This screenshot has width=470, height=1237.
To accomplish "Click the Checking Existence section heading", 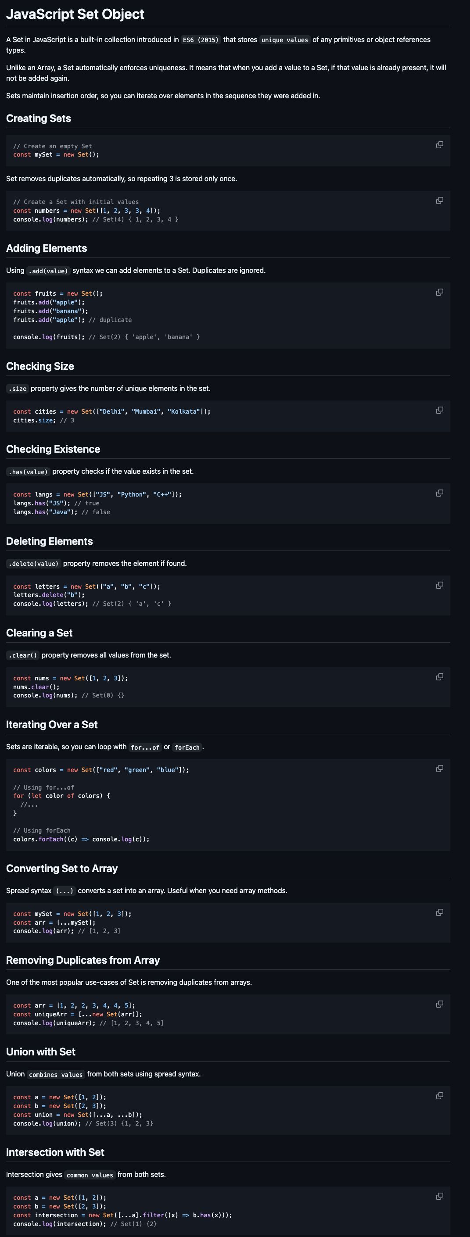I will pyautogui.click(x=53, y=450).
